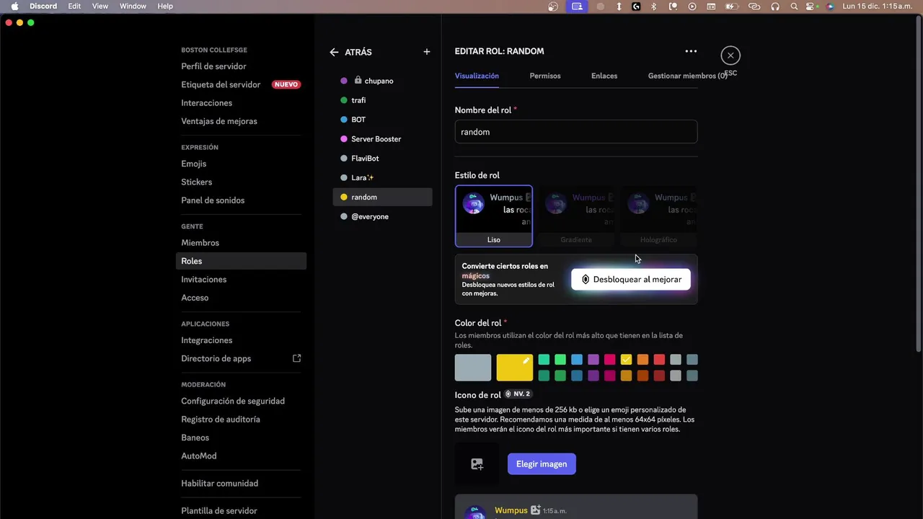
Task: Click the upload image placeholder icon
Action: tap(477, 464)
